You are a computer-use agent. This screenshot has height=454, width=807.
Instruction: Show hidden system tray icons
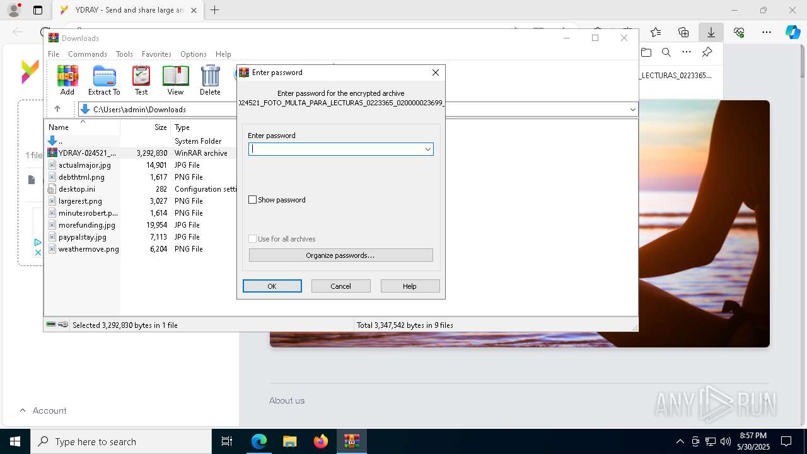(x=680, y=441)
